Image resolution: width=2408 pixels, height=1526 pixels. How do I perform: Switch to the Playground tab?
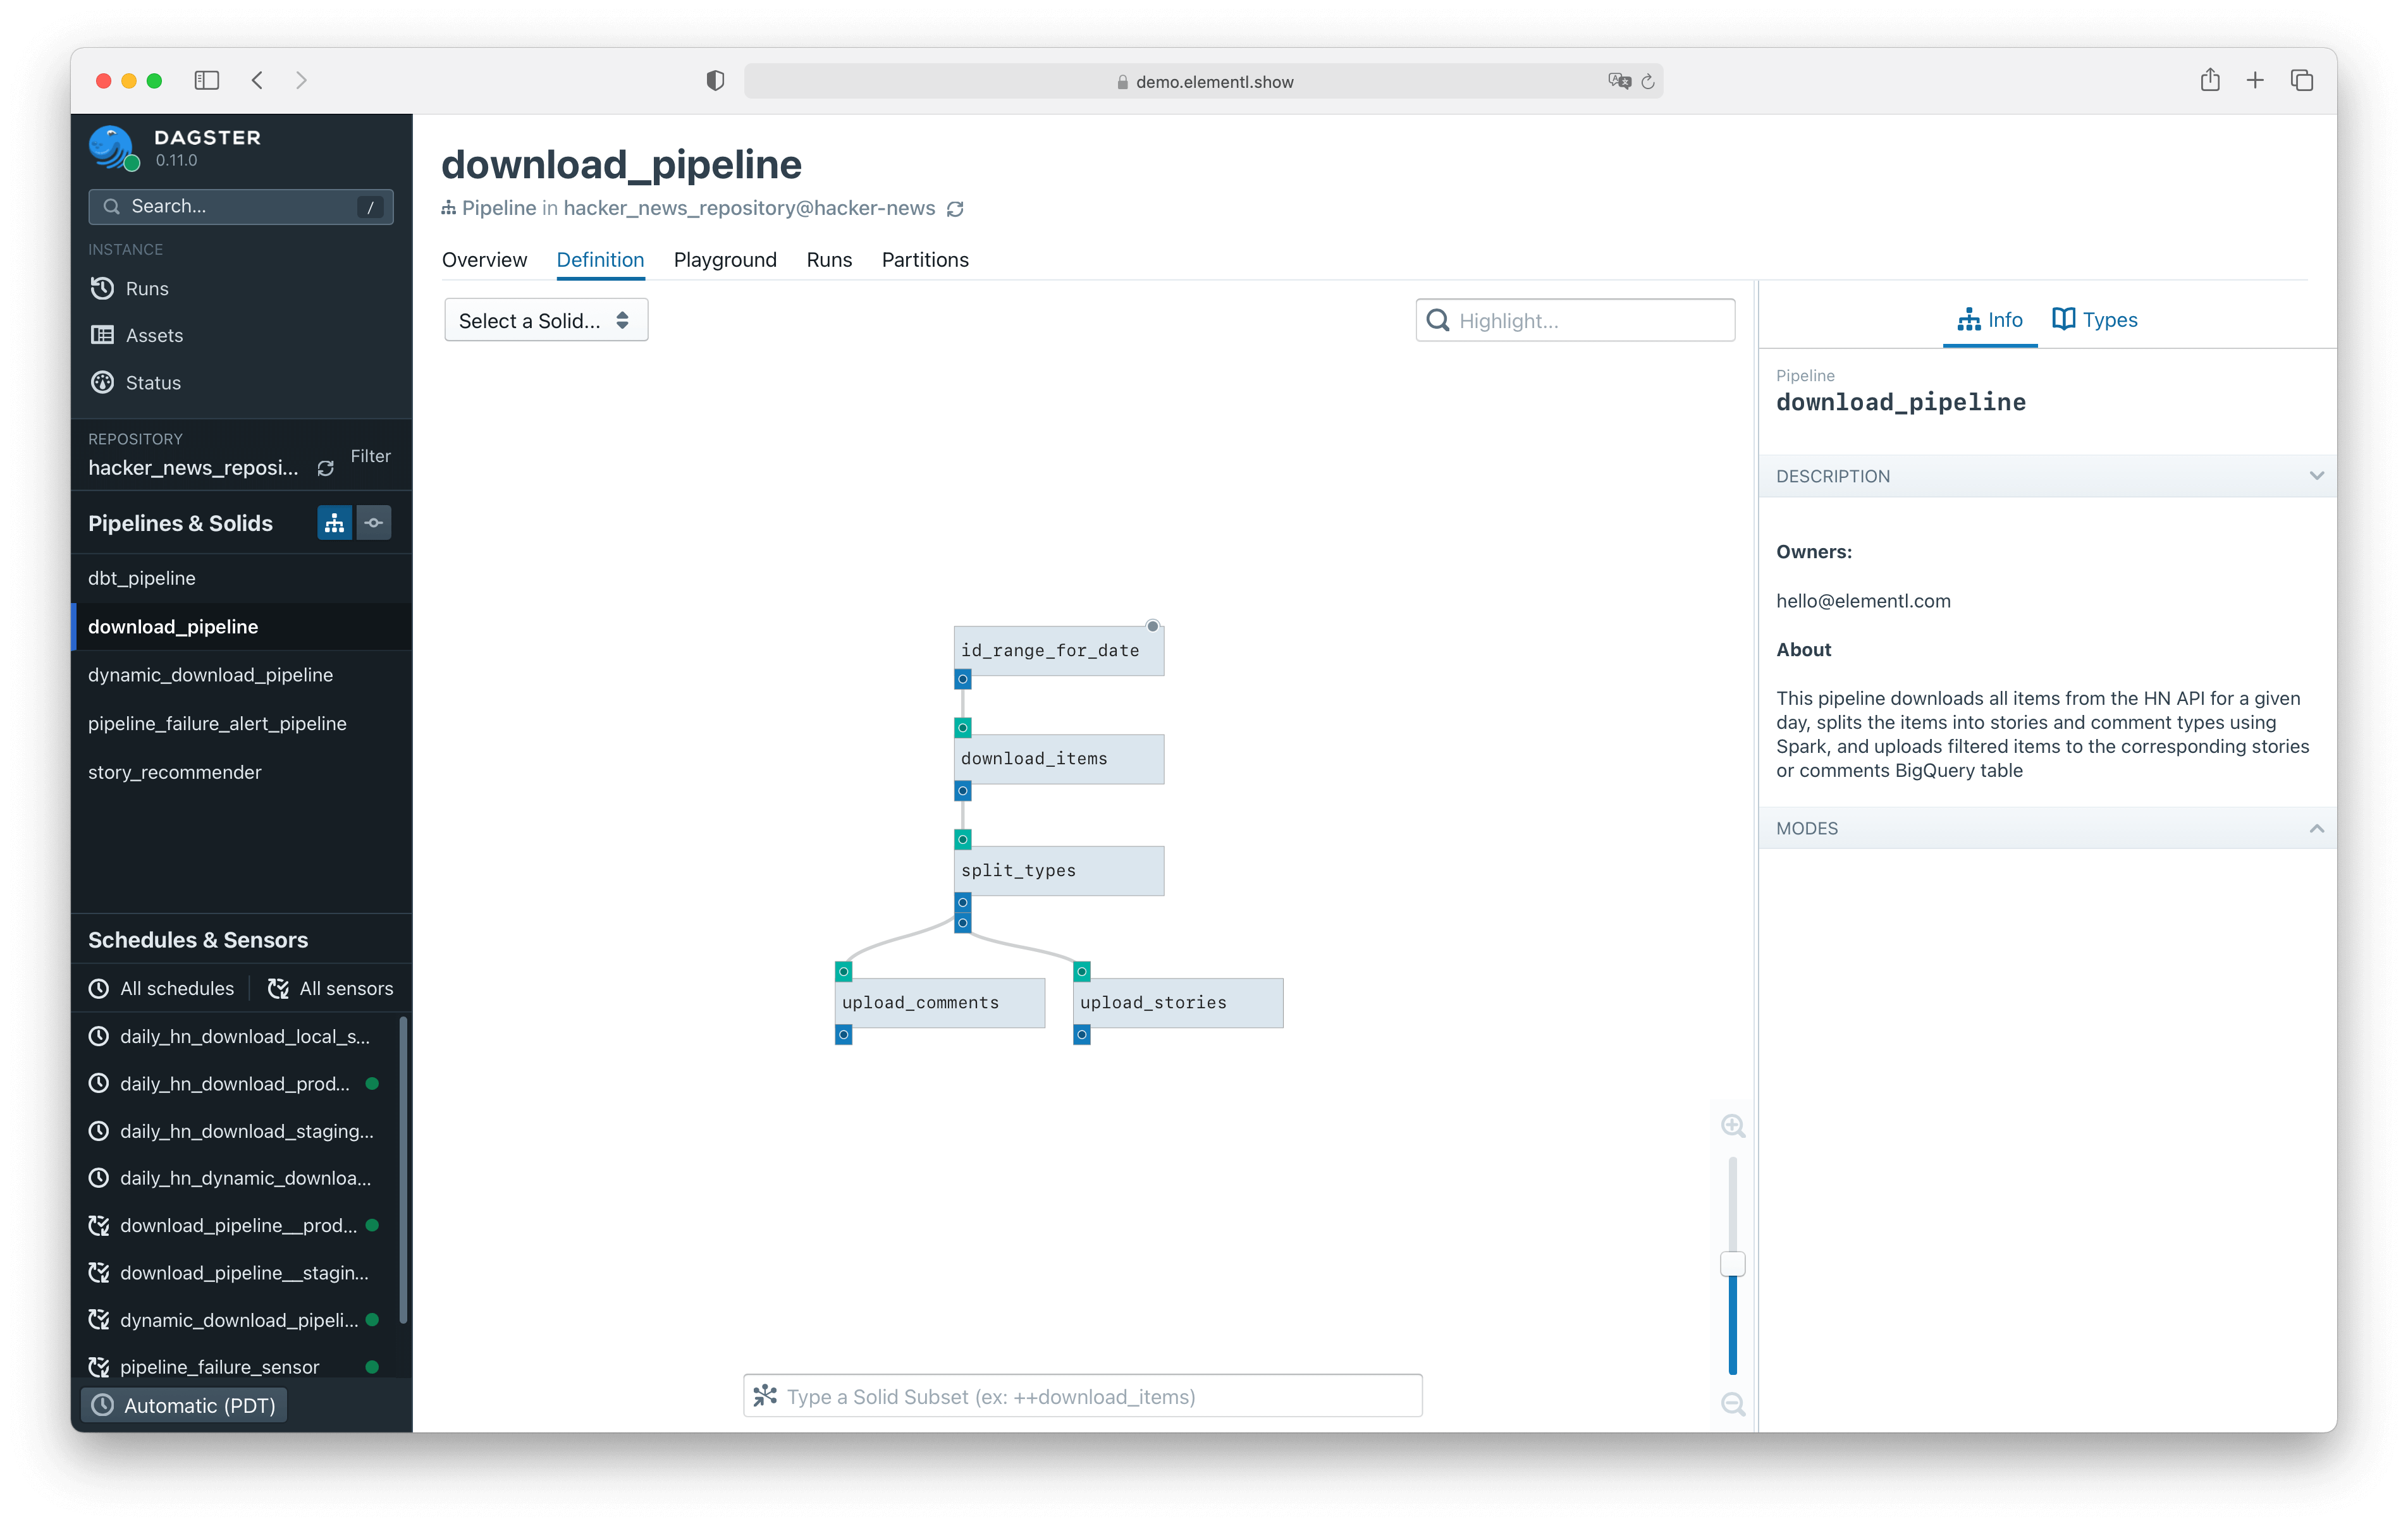coord(725,260)
